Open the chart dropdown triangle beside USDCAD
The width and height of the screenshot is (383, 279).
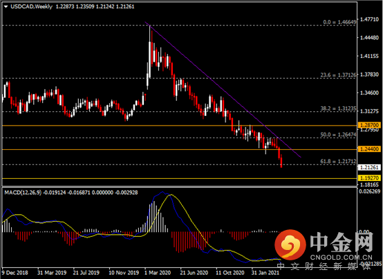[6, 7]
